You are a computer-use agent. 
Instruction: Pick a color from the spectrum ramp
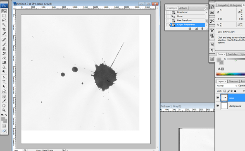point(231,74)
